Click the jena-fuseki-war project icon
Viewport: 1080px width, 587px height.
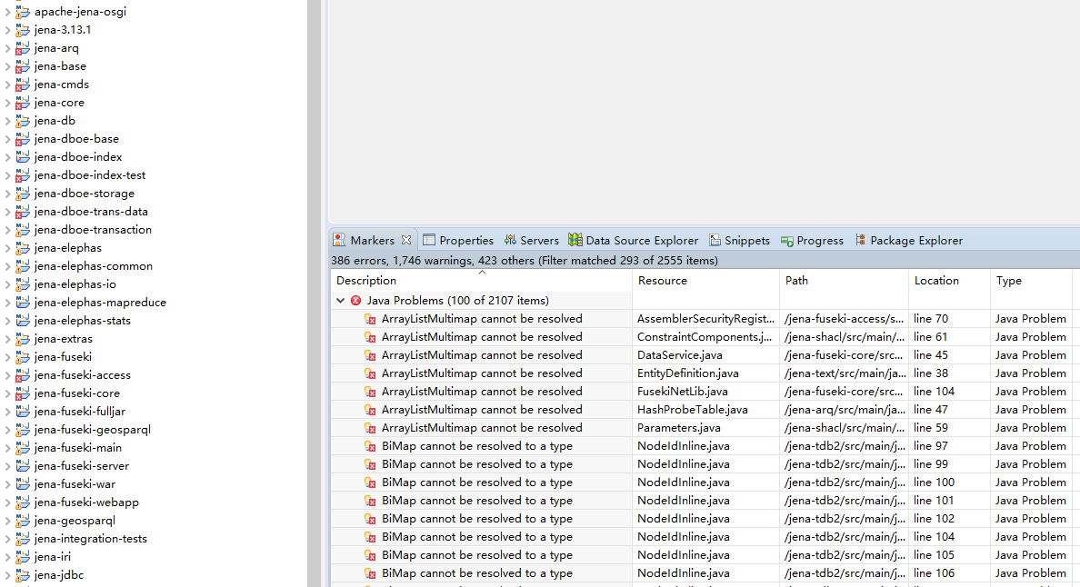pos(23,484)
